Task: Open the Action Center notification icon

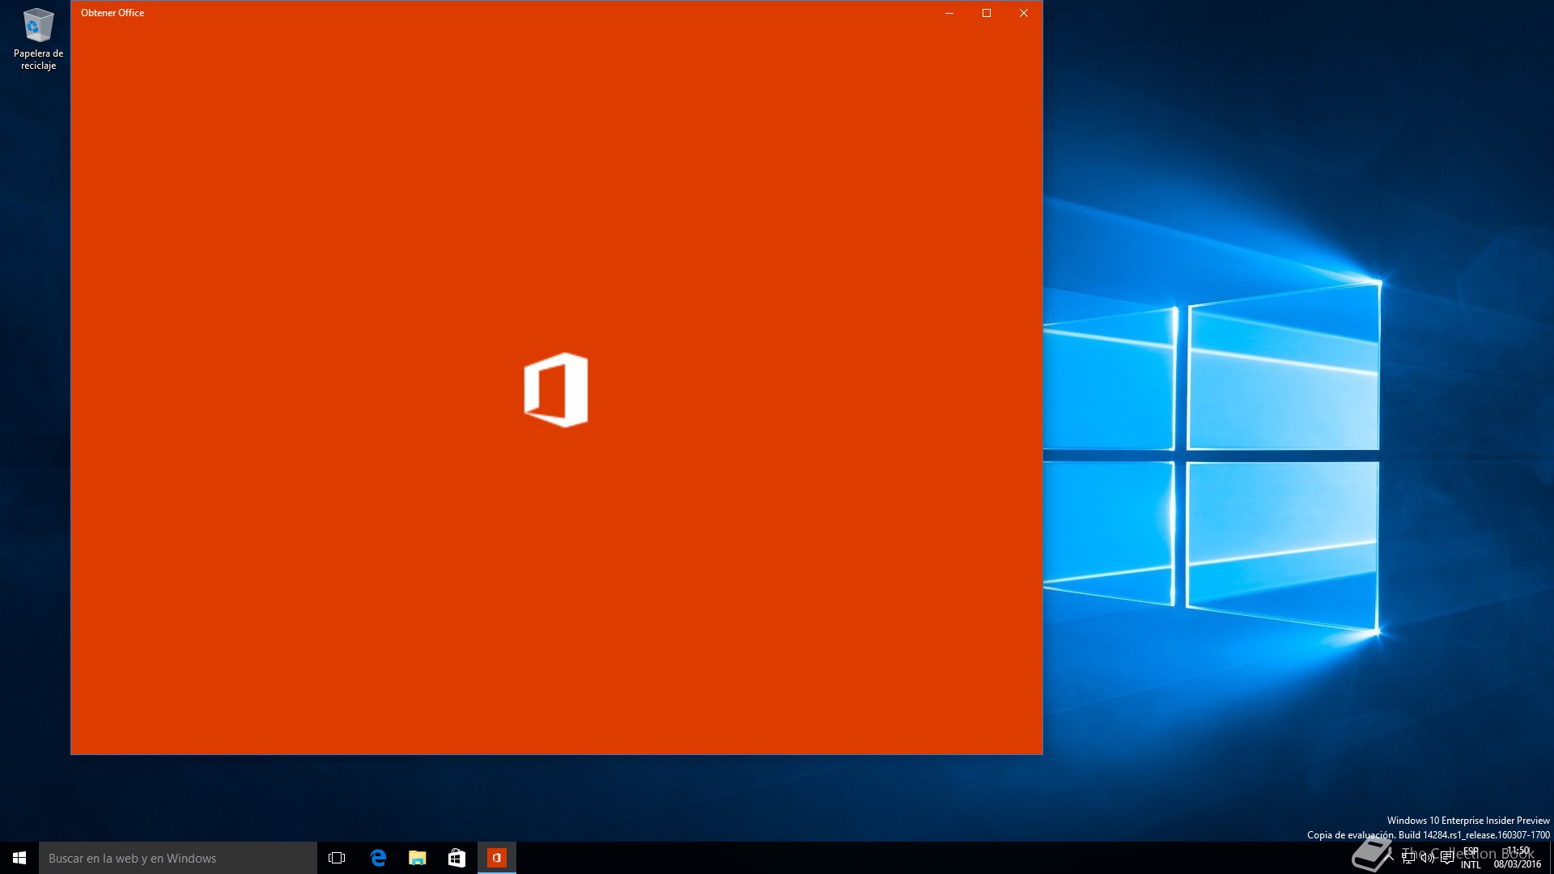Action: [1447, 858]
